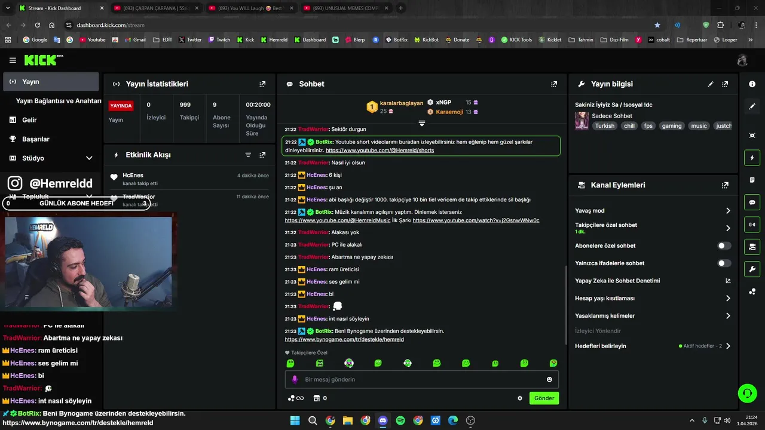Click the browser address bar
The height and width of the screenshot is (430, 765).
click(359, 25)
